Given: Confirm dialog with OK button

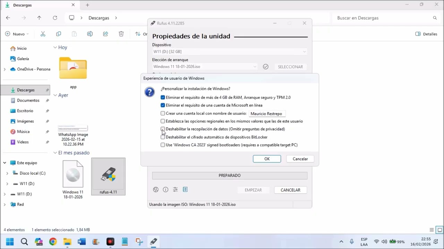Looking at the screenshot, I should [x=267, y=159].
